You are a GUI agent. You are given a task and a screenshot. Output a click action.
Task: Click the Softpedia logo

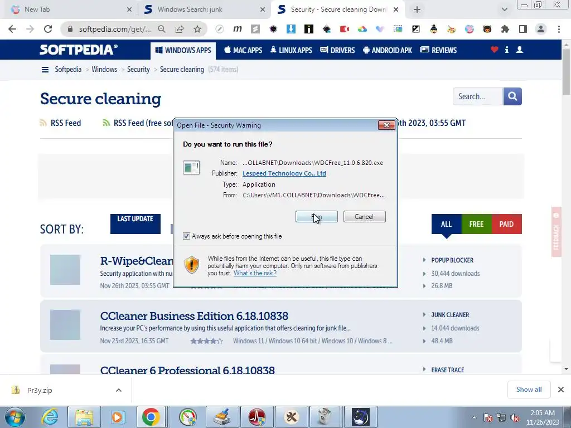point(79,50)
